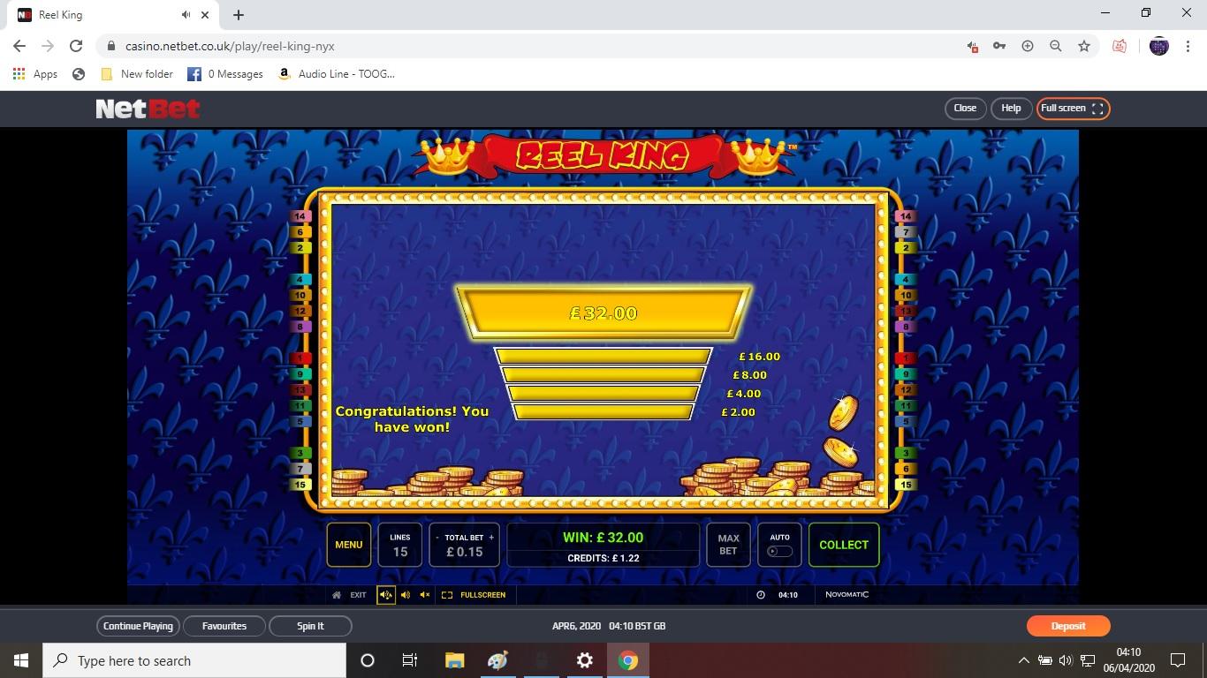This screenshot has width=1207, height=678.
Task: Click the Chrome icon on the taskbar
Action: (x=628, y=660)
